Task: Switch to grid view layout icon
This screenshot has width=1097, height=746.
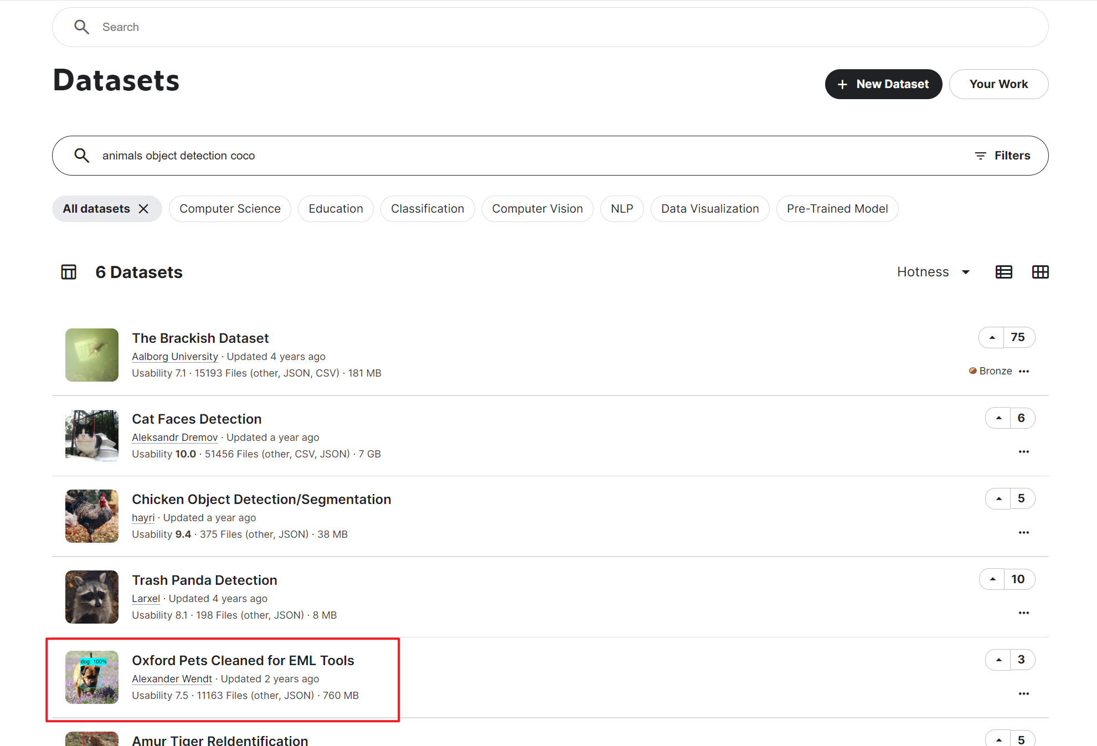Action: tap(1040, 272)
